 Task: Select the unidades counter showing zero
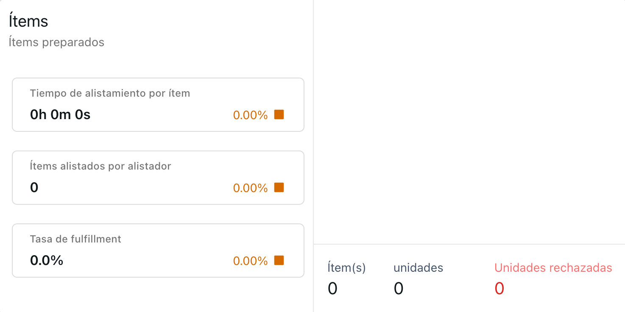pos(398,288)
